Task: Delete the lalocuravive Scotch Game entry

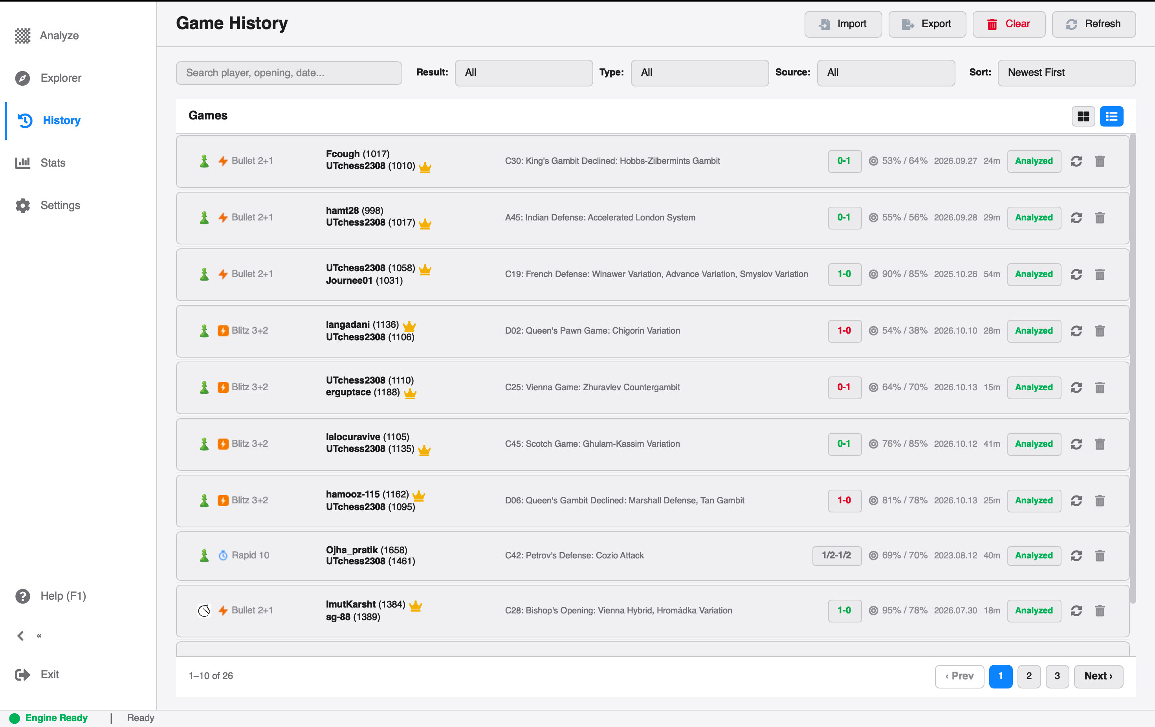Action: click(x=1099, y=444)
